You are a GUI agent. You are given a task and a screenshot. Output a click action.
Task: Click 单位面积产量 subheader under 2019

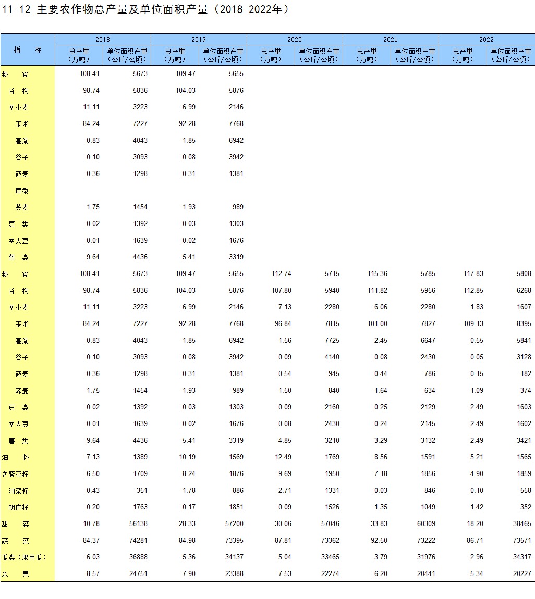click(x=223, y=55)
